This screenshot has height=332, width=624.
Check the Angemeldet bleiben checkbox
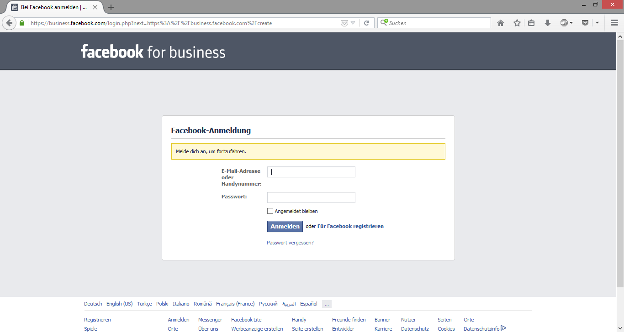click(x=270, y=211)
